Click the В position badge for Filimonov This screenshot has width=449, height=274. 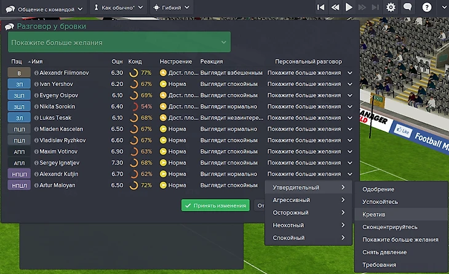coord(19,72)
